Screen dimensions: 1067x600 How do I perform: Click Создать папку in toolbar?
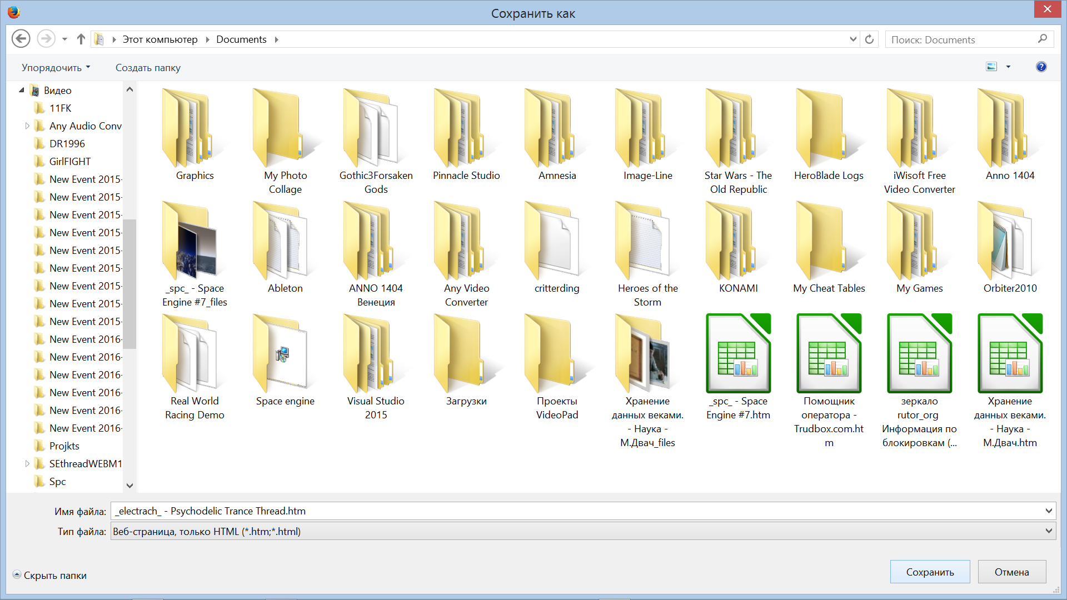[x=148, y=68]
